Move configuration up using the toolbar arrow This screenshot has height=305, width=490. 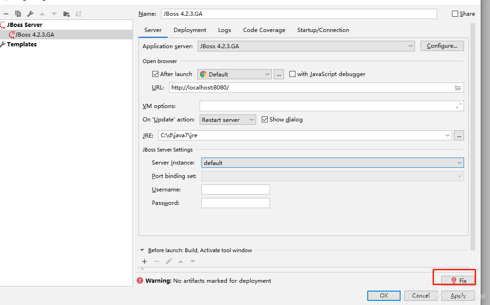[42, 14]
